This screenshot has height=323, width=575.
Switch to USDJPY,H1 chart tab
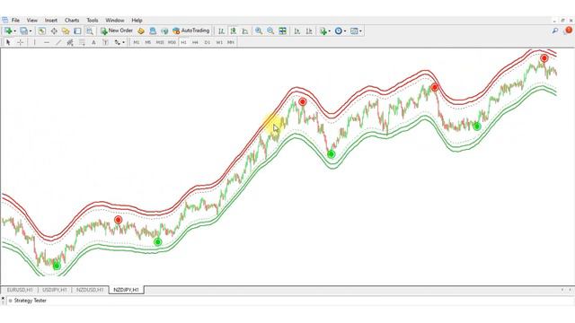55,290
